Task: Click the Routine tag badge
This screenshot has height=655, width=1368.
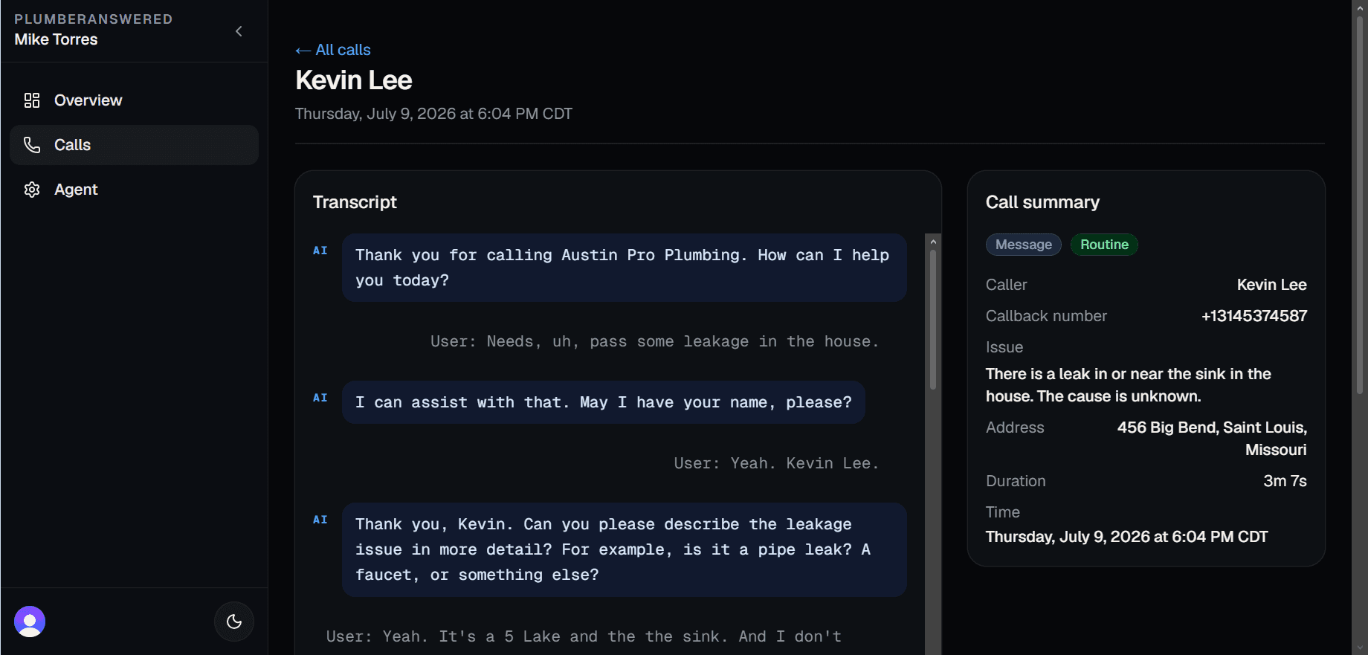Action: (x=1104, y=245)
